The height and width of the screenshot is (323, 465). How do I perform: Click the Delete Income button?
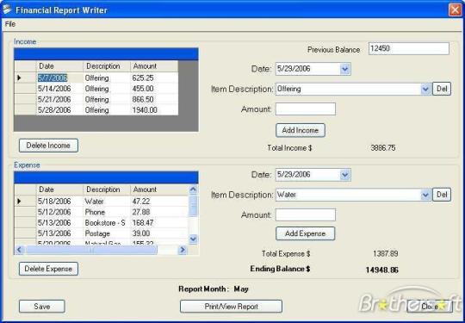click(48, 146)
